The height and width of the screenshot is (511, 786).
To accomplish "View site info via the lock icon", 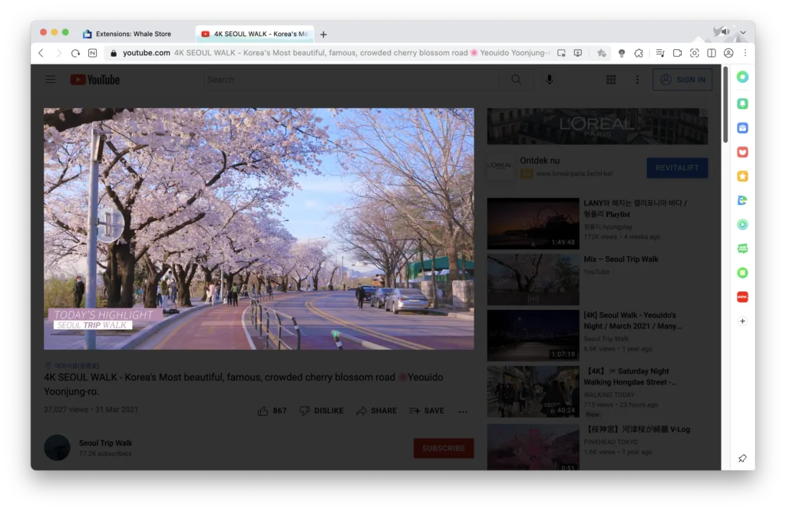I will pyautogui.click(x=114, y=53).
